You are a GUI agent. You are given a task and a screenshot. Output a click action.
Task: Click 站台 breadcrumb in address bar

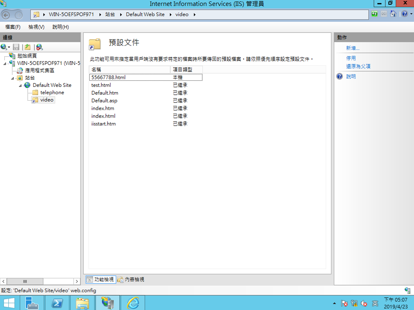click(x=110, y=14)
